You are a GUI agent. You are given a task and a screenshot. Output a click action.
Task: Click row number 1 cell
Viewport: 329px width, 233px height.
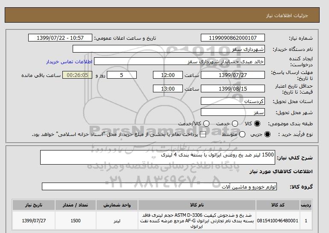306,221
